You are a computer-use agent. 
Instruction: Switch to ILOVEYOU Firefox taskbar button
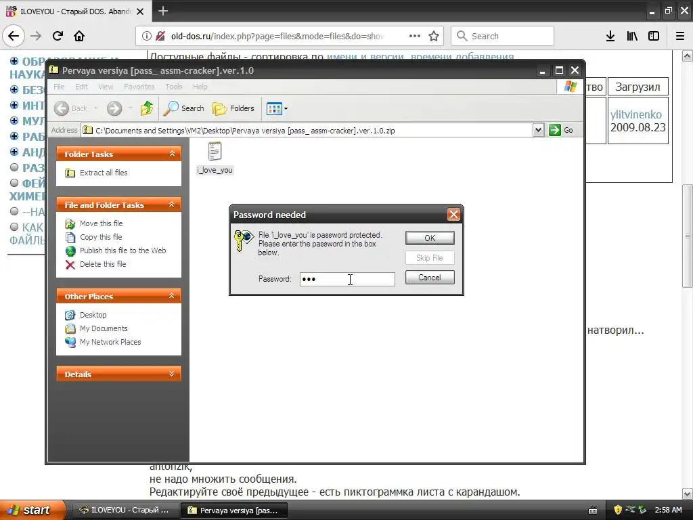click(x=124, y=510)
